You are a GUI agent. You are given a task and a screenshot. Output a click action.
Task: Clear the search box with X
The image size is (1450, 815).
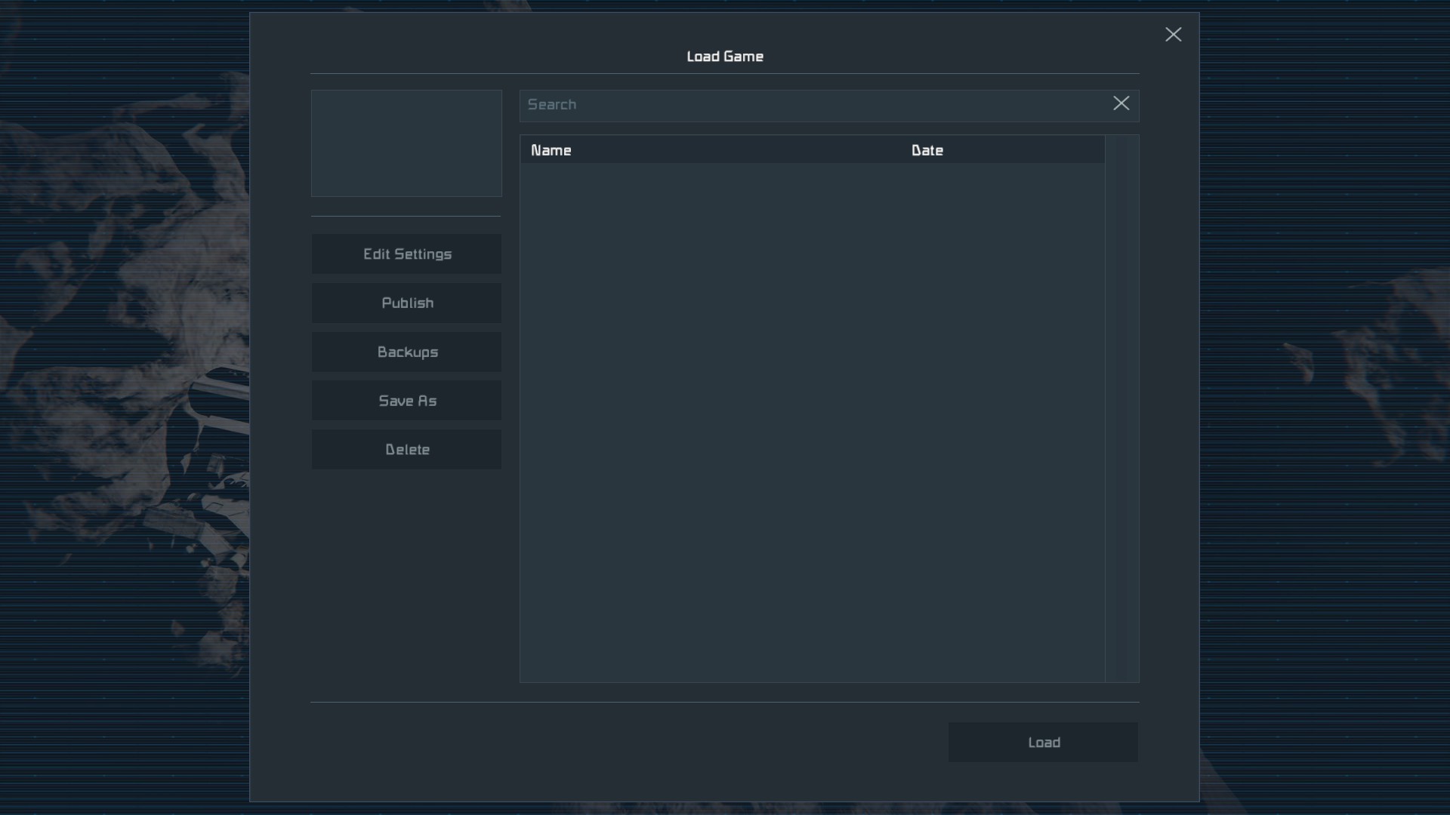click(x=1121, y=103)
